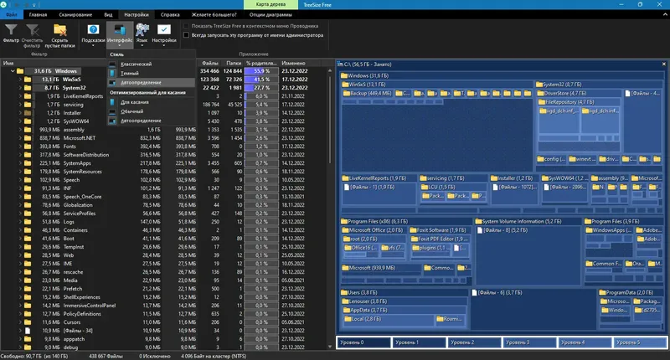Click the scroll-down arrow of the tree list
Viewport: 670px width, 360px height.
329,347
